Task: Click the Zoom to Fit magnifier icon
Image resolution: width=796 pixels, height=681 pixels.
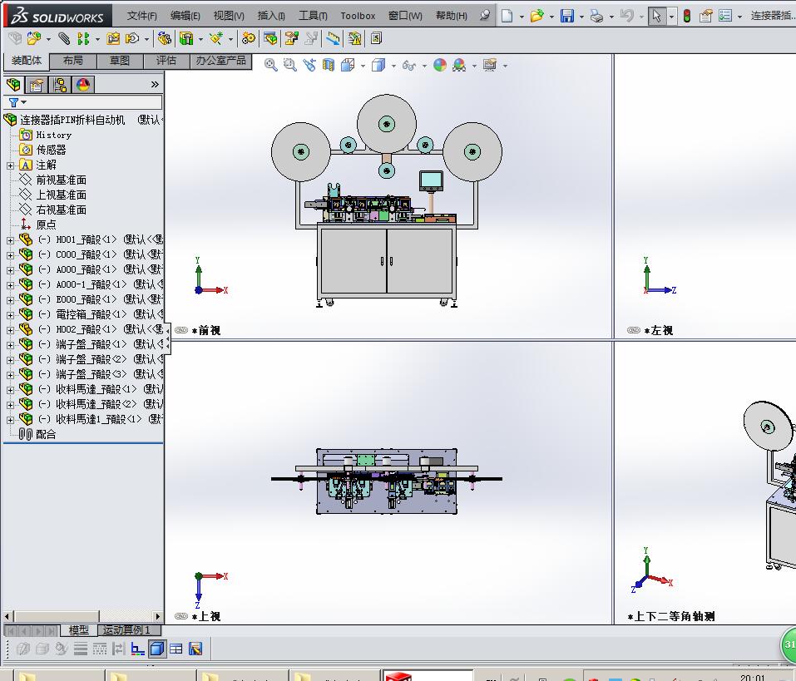Action: (x=270, y=65)
